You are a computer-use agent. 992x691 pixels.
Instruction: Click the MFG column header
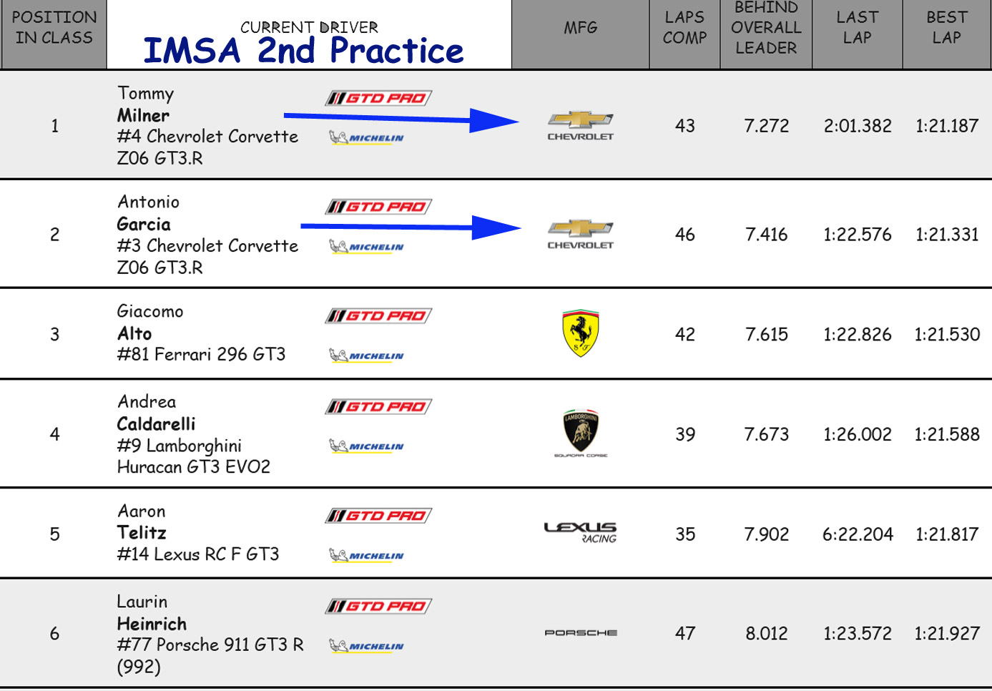580,27
